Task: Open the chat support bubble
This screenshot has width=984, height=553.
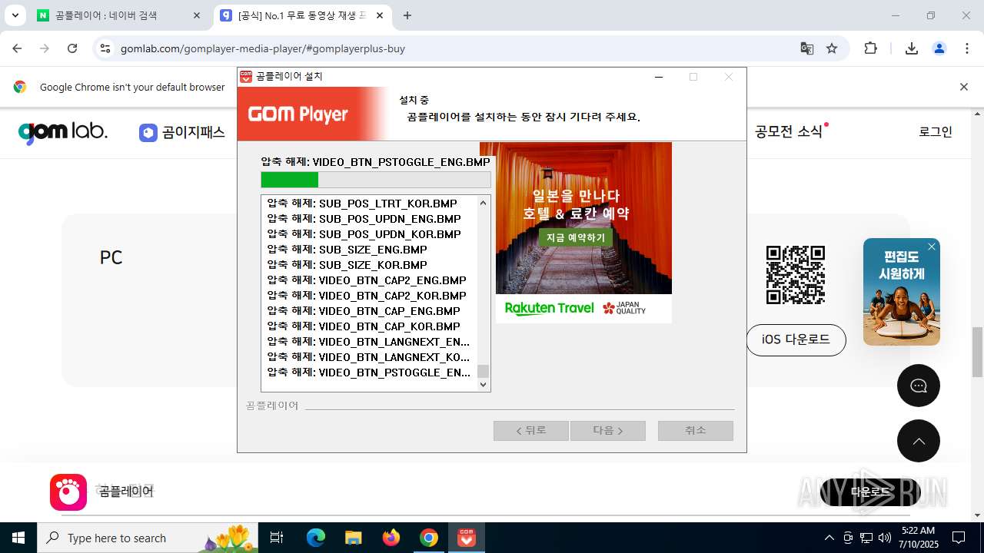Action: (919, 386)
